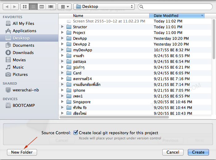The image size is (216, 160).
Task: Click the Cancel button
Action: pyautogui.click(x=173, y=152)
